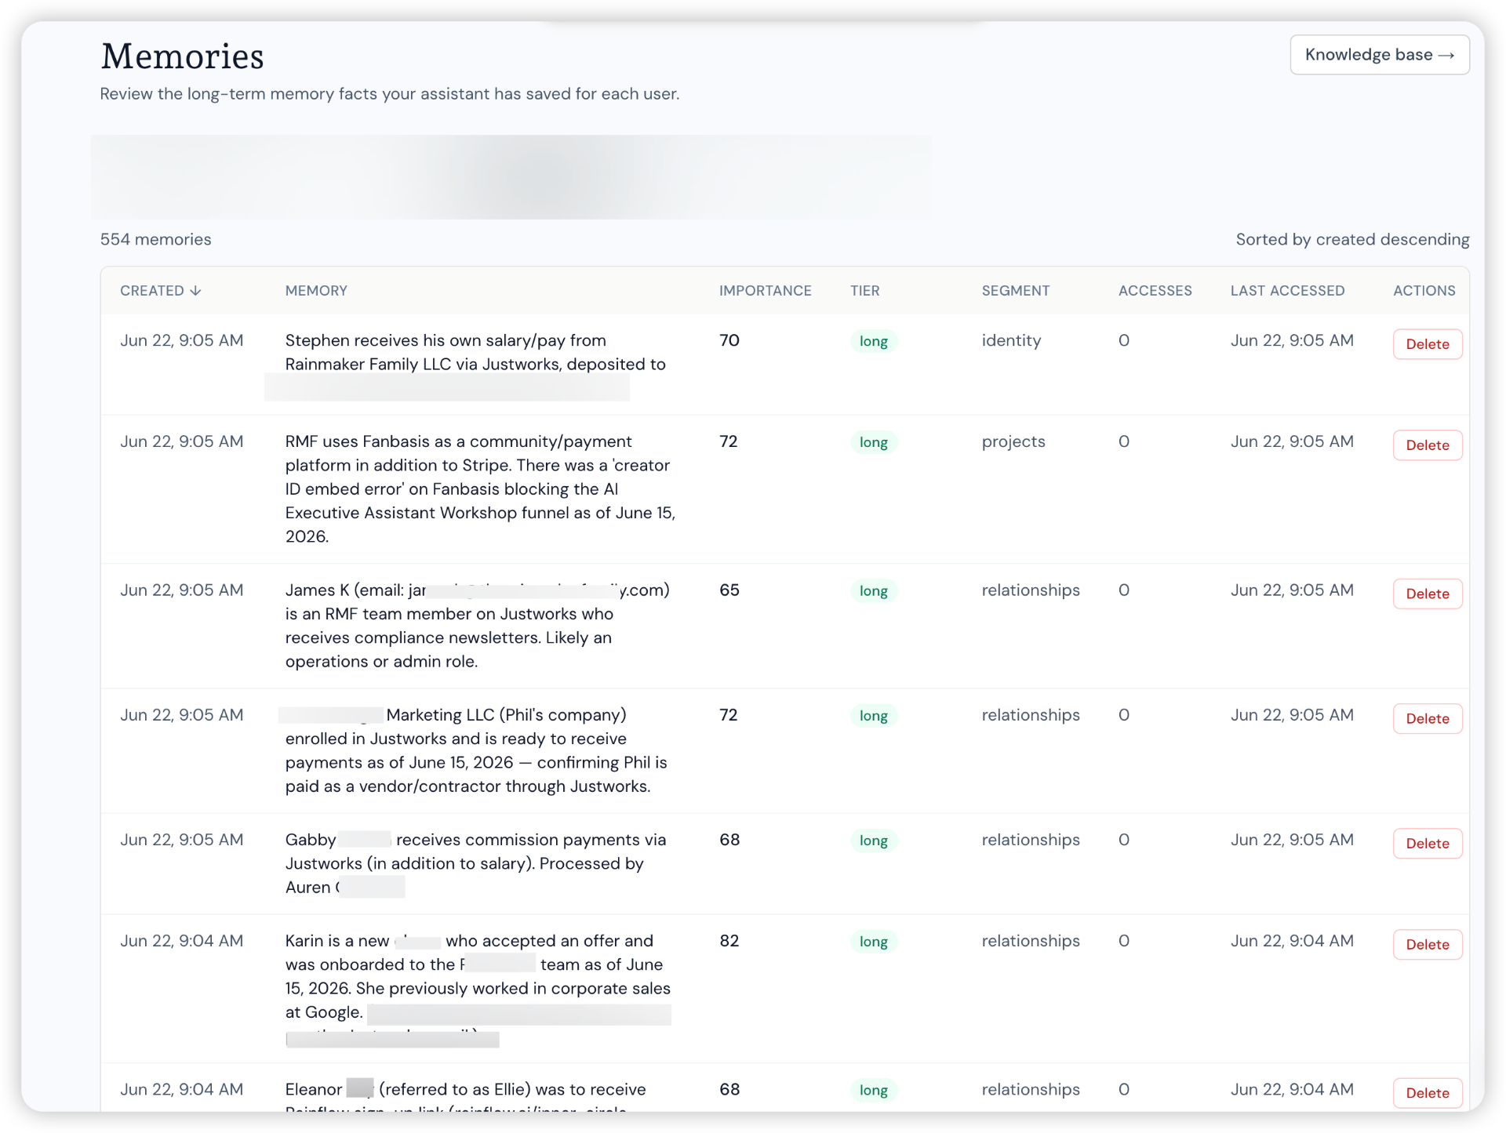1506x1133 pixels.
Task: Delete the RMF Fanbasis memory
Action: pos(1427,445)
